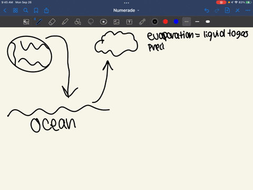Select the Highlighter tool
The width and height of the screenshot is (253, 190).
[65, 22]
